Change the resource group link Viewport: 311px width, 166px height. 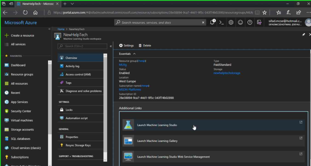pos(142,61)
